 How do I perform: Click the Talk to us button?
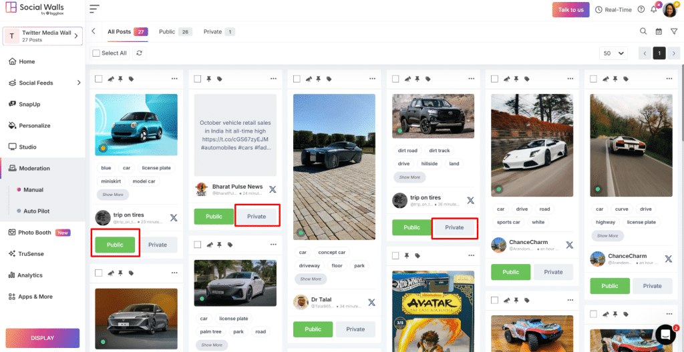click(x=570, y=9)
